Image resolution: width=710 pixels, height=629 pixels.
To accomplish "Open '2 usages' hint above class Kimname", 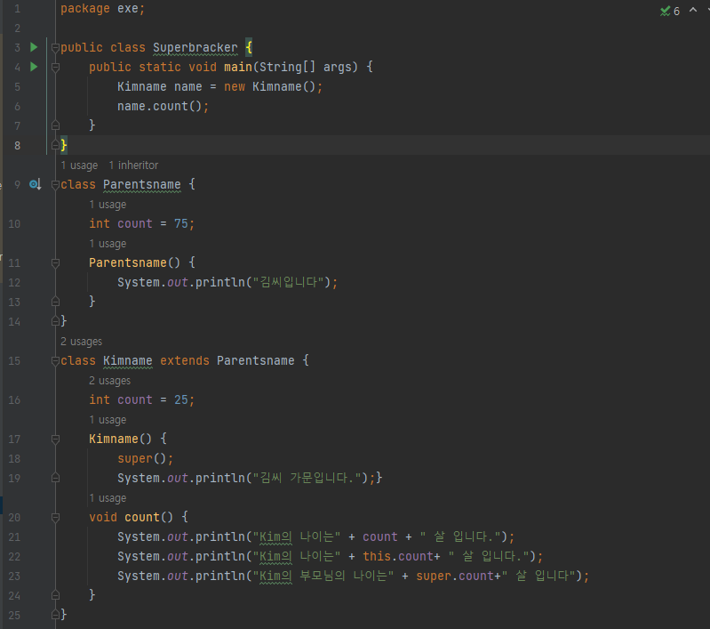I will click(82, 341).
